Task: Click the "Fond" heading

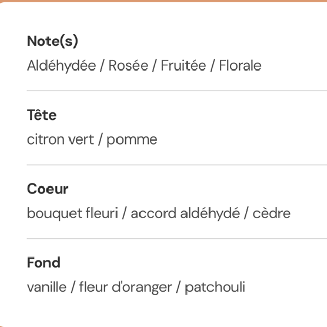Action: coord(43,263)
